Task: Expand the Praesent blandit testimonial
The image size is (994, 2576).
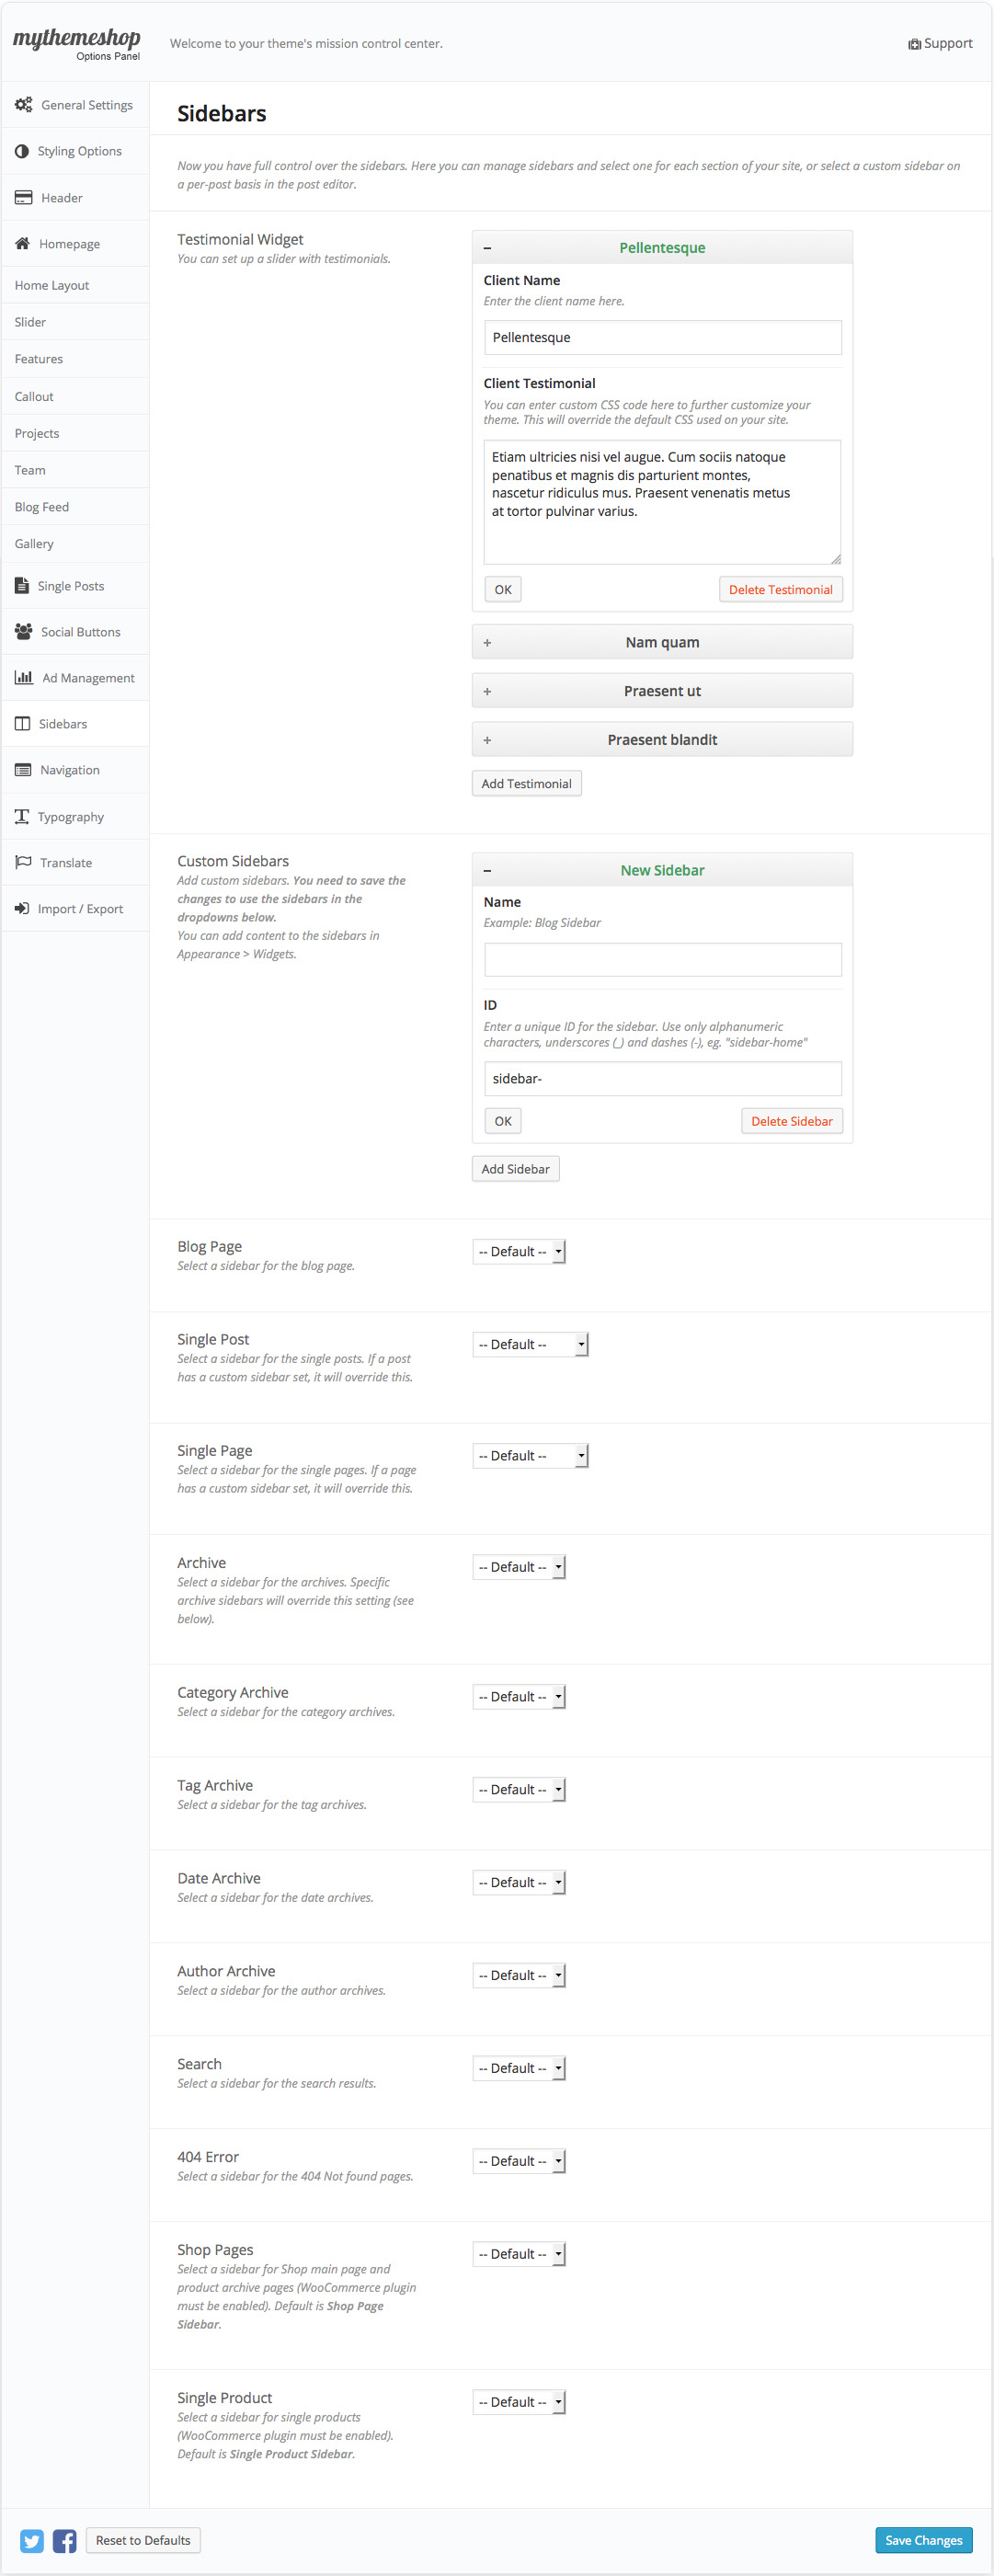Action: (x=662, y=740)
